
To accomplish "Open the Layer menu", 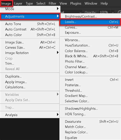I will coord(18,4).
